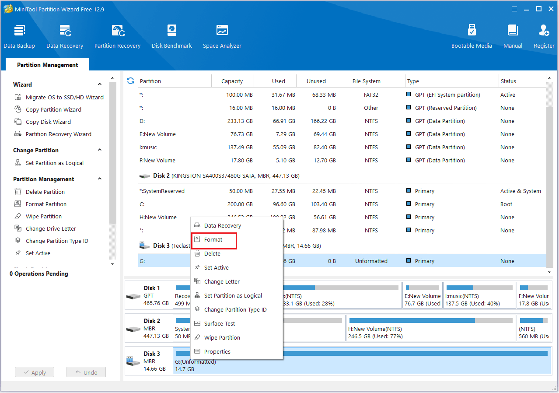Select I:music block in disk map
This screenshot has width=559, height=393.
point(479,295)
